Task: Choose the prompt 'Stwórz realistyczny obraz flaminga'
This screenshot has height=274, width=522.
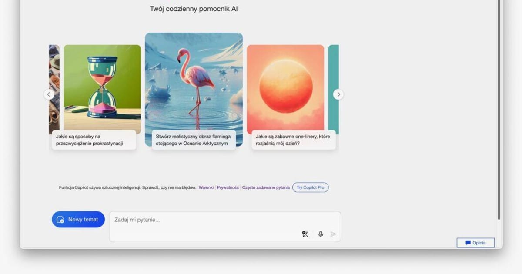Action: coord(194,140)
